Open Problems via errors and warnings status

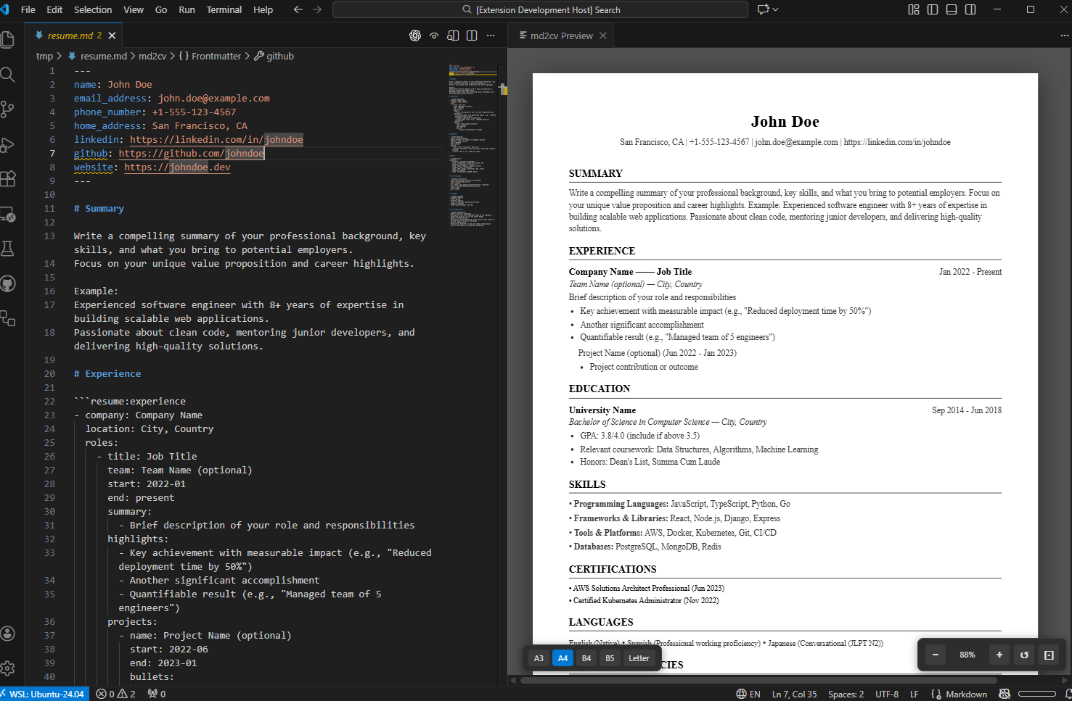[x=116, y=694]
